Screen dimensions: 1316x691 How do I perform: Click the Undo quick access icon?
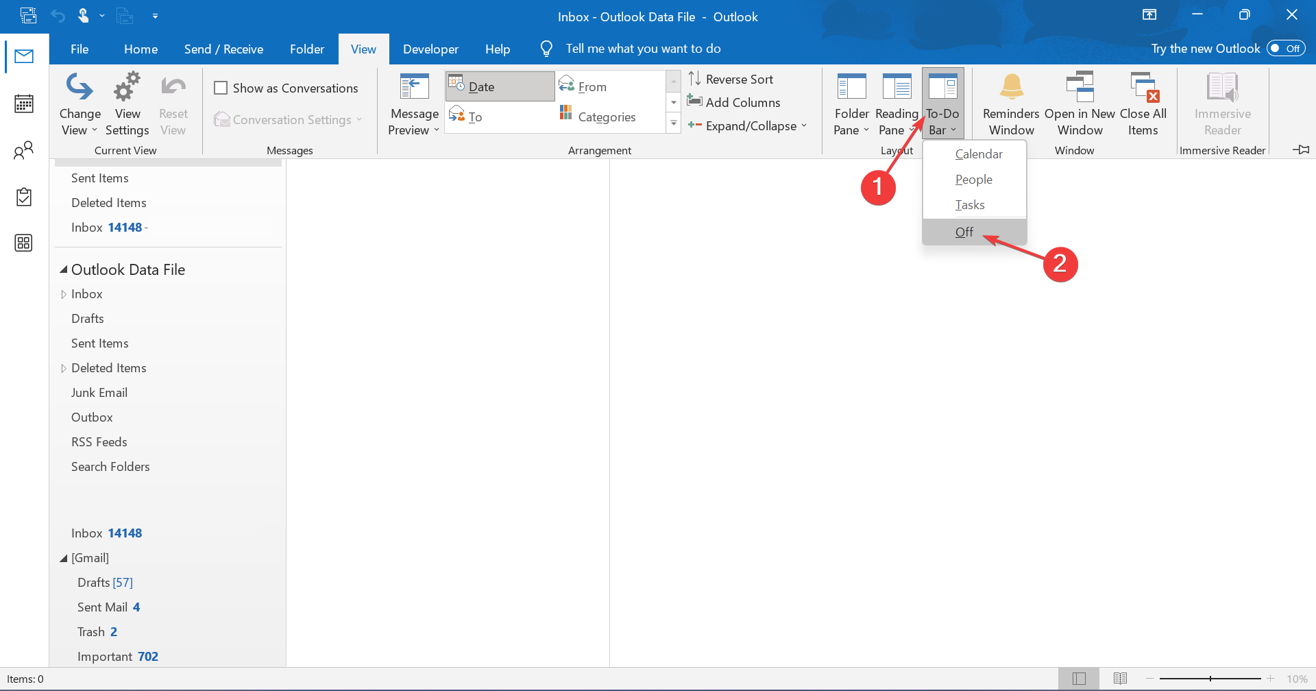[58, 15]
